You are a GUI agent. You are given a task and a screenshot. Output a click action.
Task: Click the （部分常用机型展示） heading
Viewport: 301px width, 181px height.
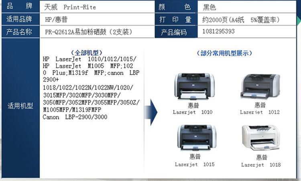pos(224,53)
